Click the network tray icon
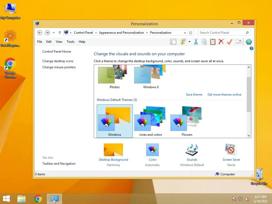 pos(241,199)
